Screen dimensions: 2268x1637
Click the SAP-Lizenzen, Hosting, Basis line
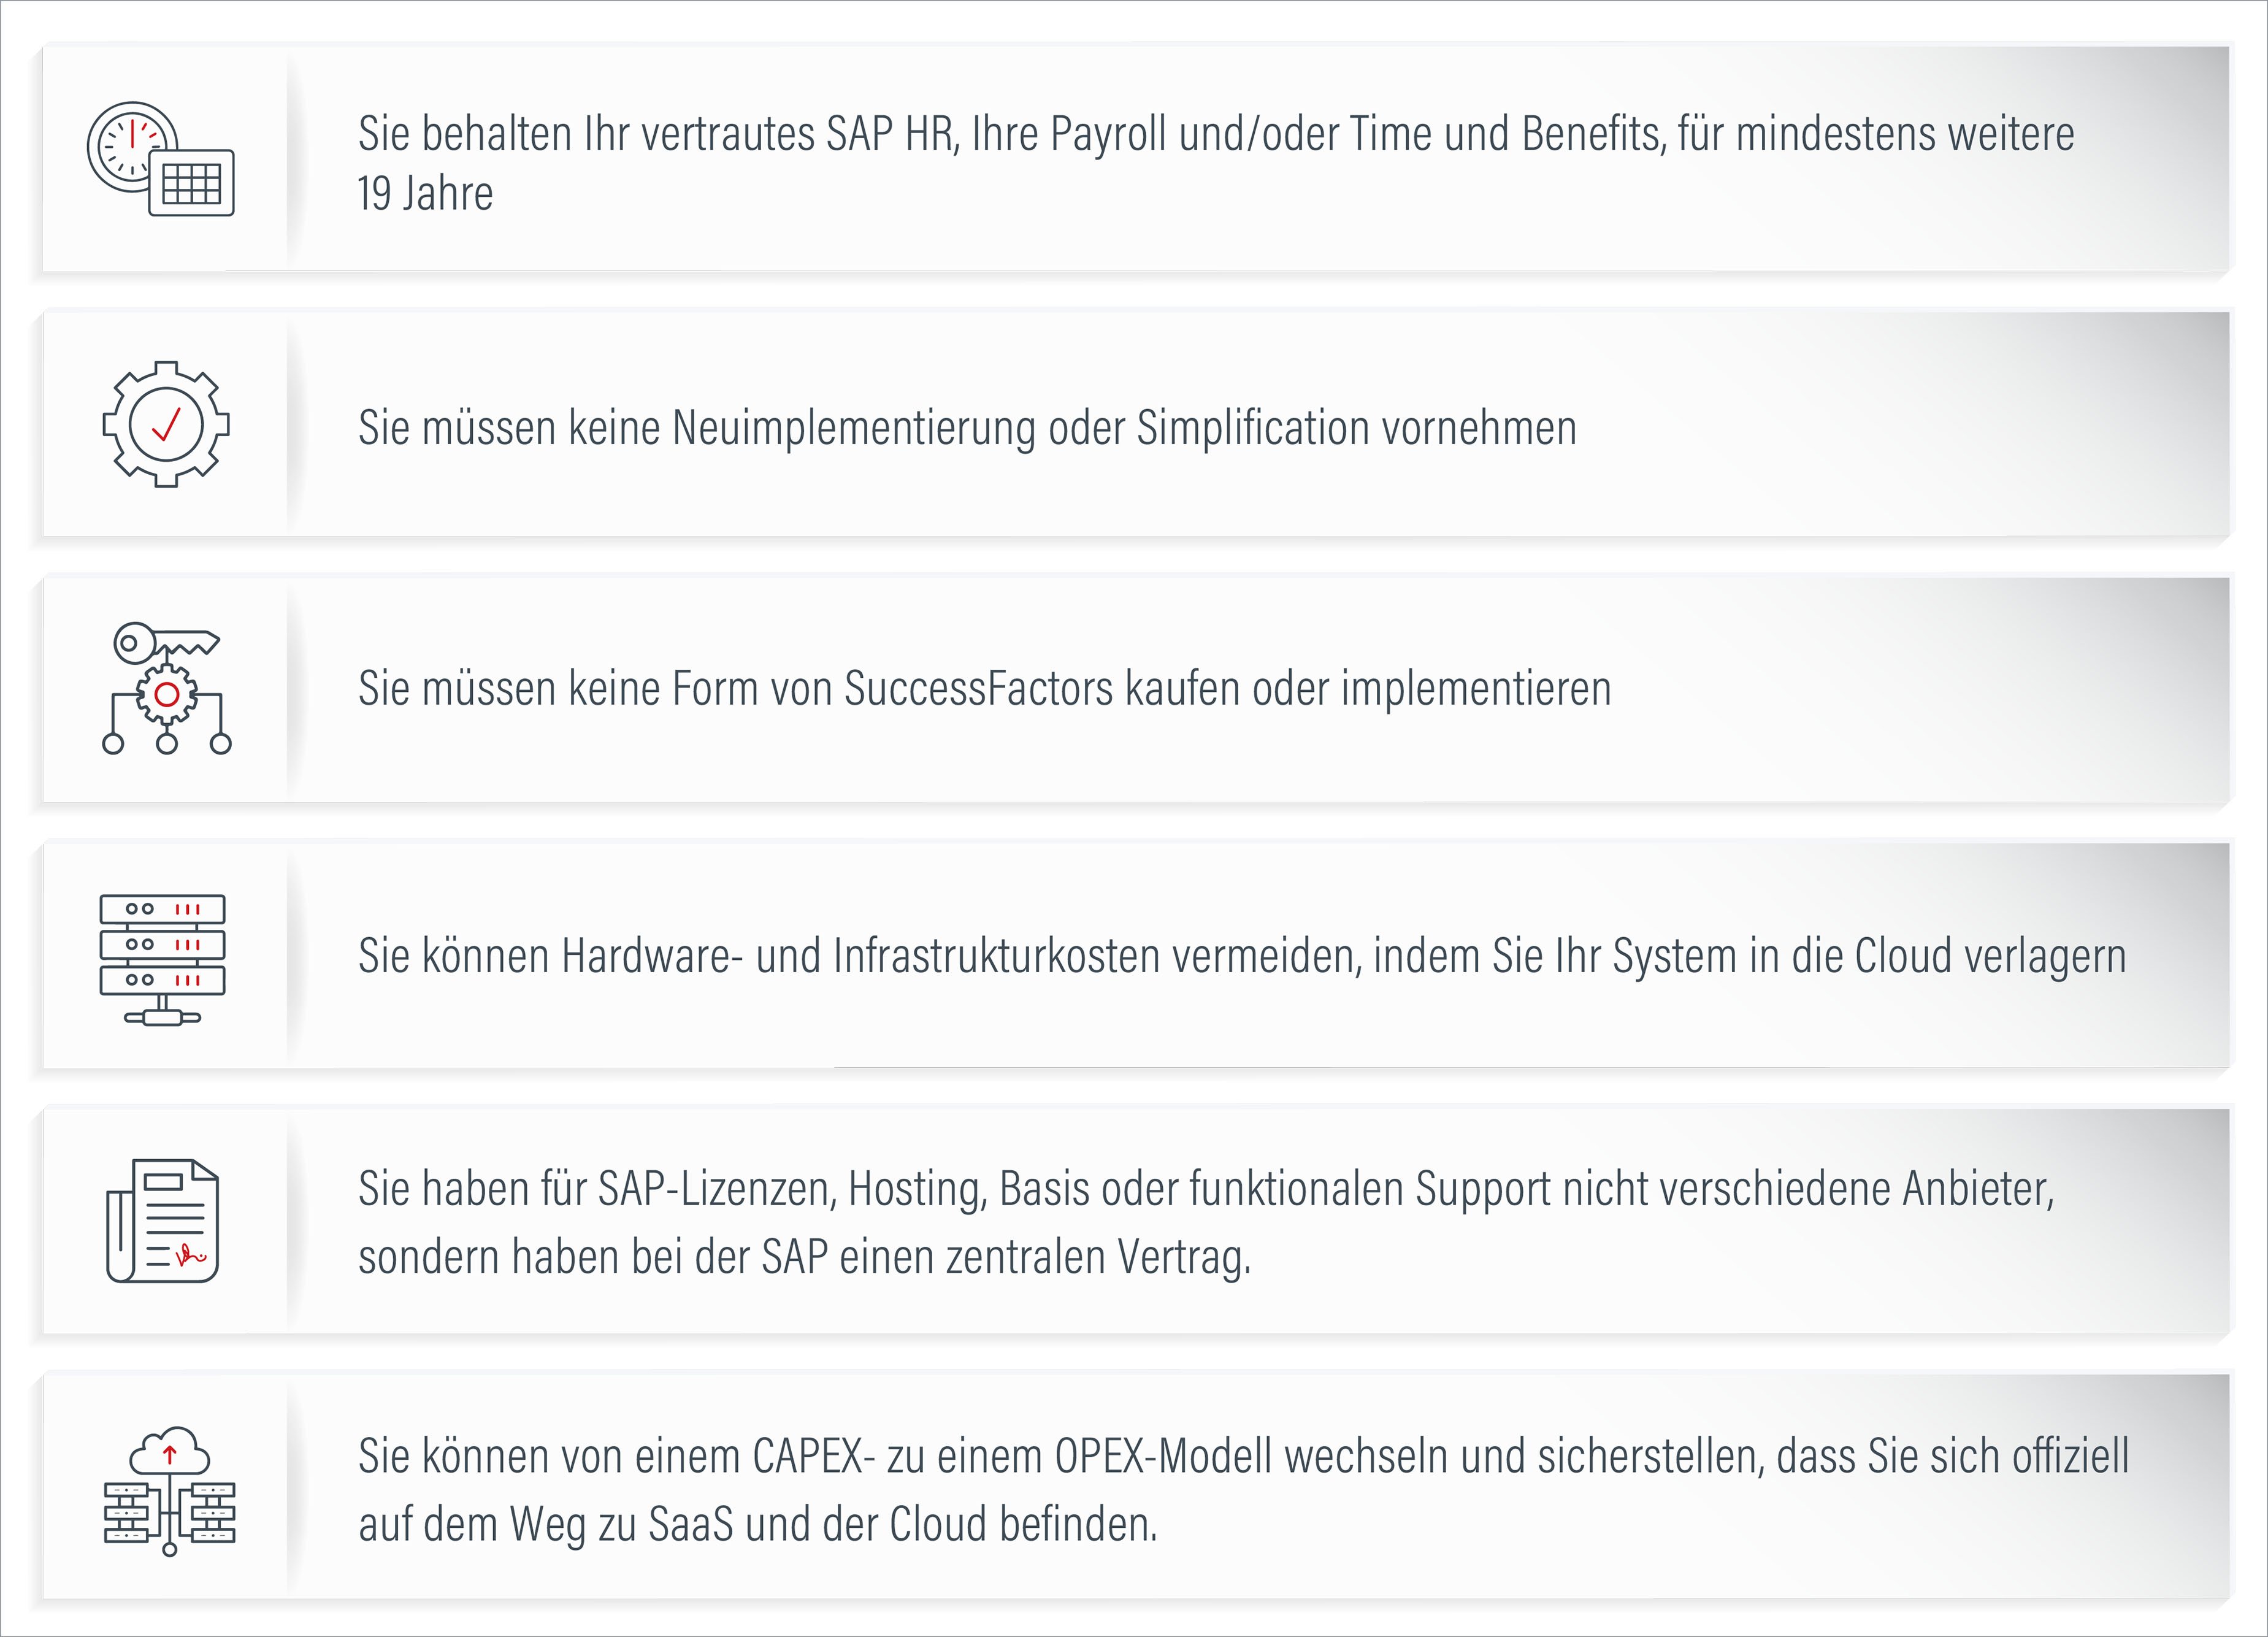[1206, 1190]
